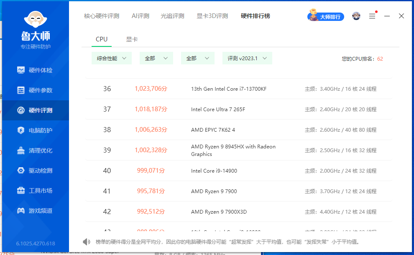Minimize the 鲁大师 window
414x255 pixels.
click(x=387, y=16)
